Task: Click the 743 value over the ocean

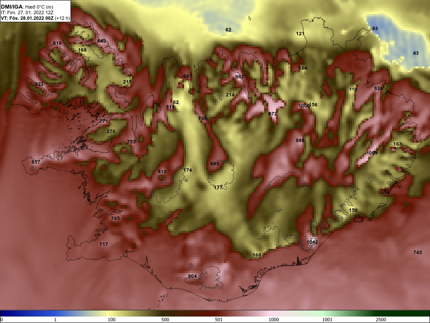Action: (x=418, y=252)
